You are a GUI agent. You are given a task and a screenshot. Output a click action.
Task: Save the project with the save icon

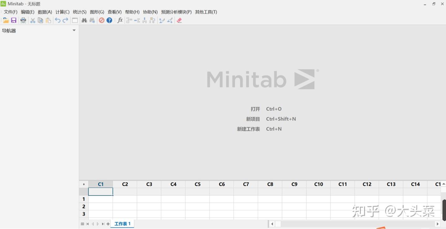click(x=14, y=20)
